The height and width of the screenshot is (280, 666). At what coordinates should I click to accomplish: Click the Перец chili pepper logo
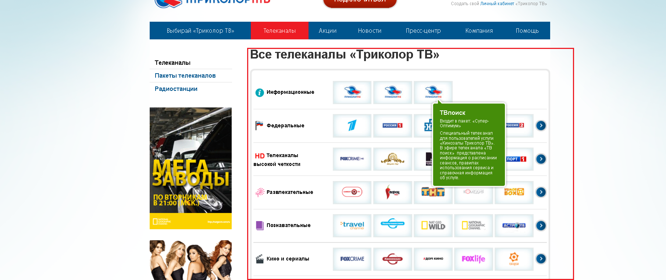coord(392,192)
